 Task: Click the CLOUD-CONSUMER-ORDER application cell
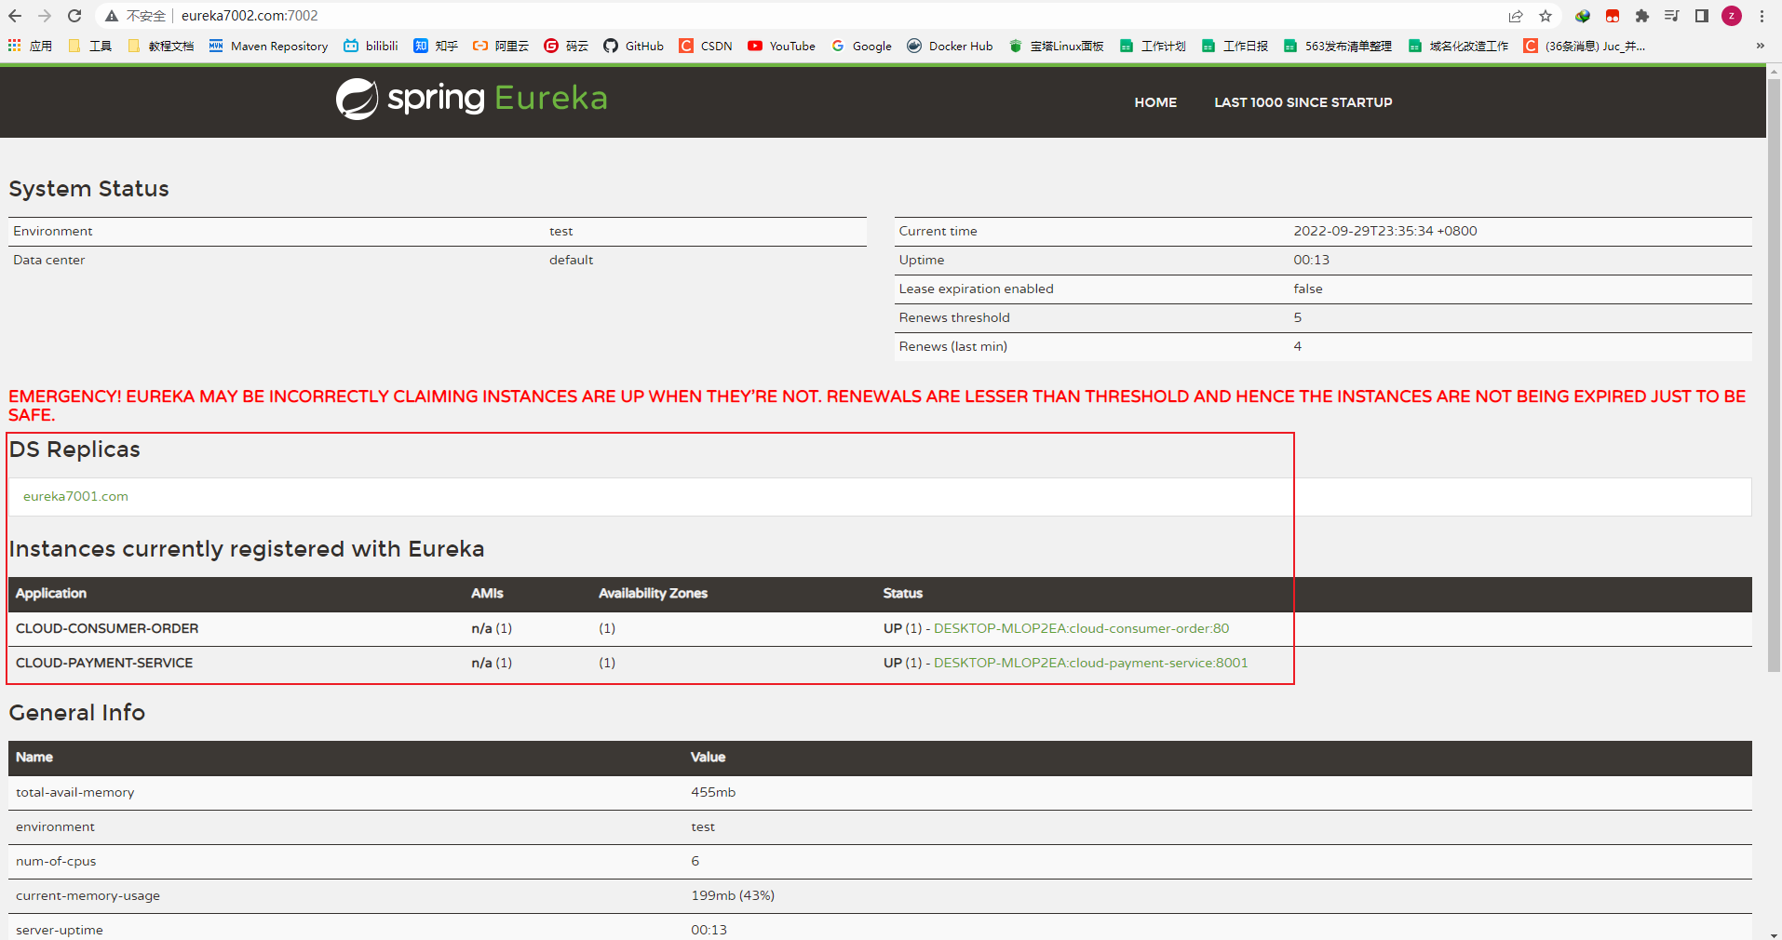click(x=107, y=628)
